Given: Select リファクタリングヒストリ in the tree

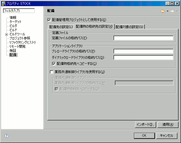Looking at the screenshot, I should click(23, 42).
